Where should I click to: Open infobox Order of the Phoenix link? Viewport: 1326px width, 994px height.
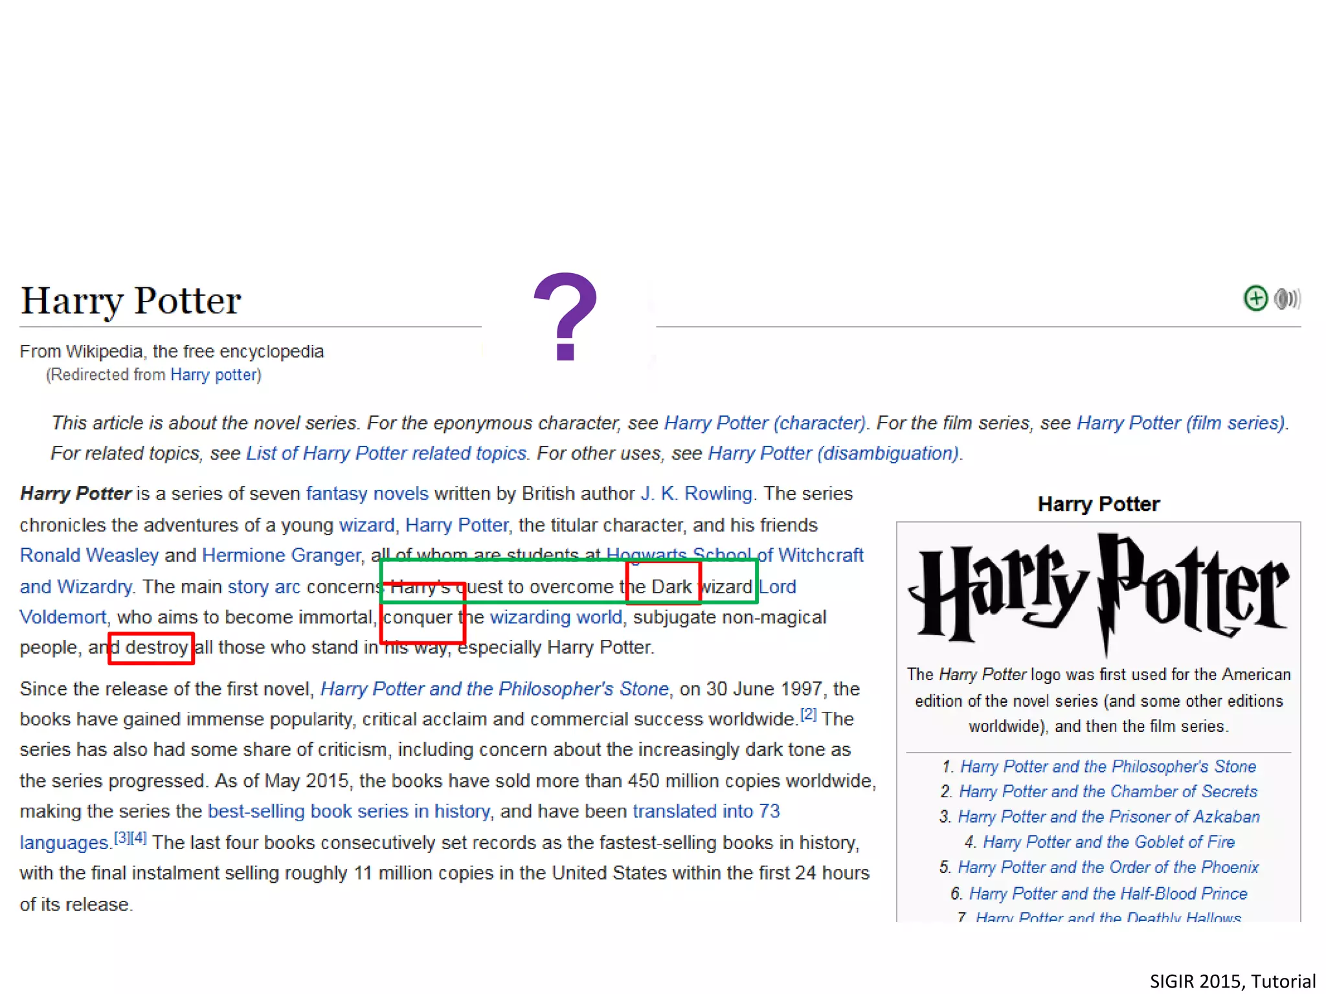1108,867
